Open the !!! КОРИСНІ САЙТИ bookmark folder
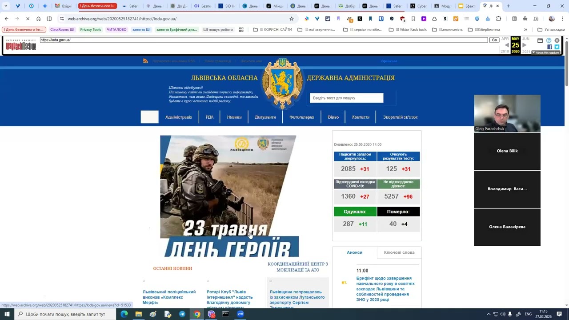 coord(272,30)
